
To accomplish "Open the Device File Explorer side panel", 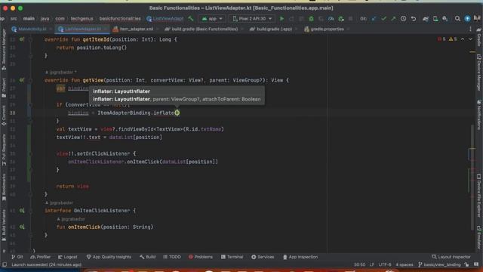I will (x=479, y=196).
